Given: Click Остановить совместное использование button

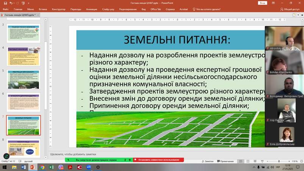Looking at the screenshot, I should pos(158,160).
